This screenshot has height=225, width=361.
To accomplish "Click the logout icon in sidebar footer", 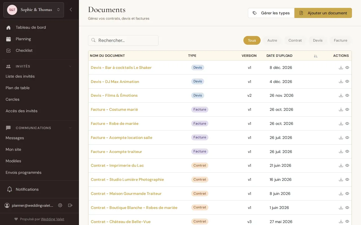I will tap(70, 205).
